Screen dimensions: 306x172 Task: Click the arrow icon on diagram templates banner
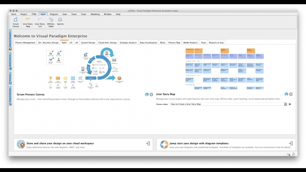point(291,143)
